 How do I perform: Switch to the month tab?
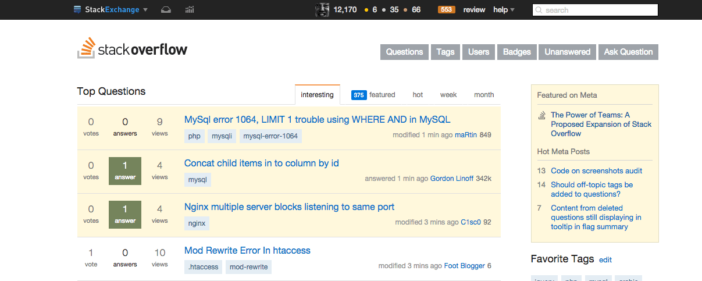pos(484,95)
